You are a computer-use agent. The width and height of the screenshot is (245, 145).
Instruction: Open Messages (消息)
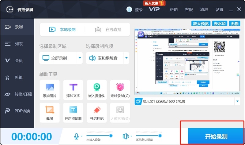pos(204,9)
